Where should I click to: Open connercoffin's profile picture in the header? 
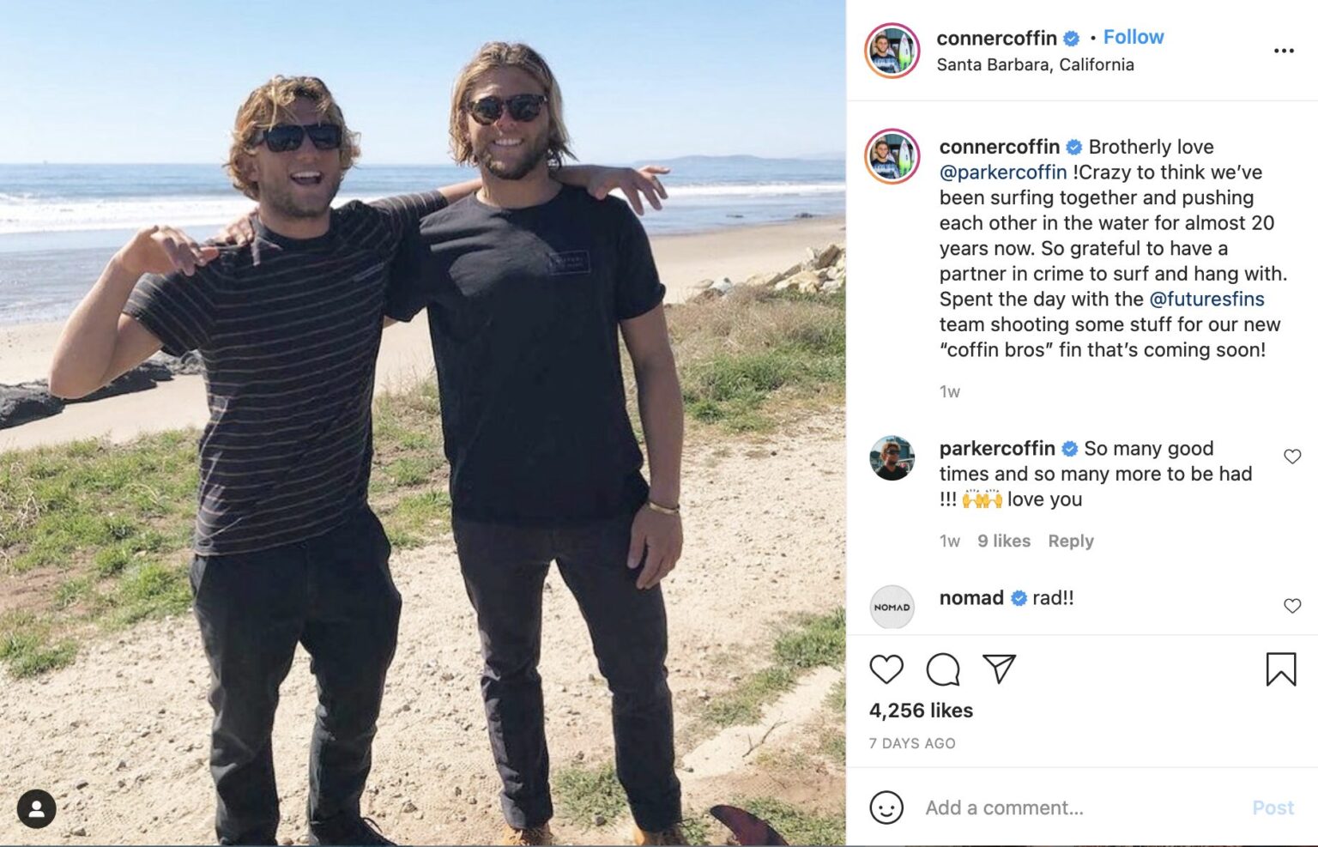pyautogui.click(x=892, y=49)
